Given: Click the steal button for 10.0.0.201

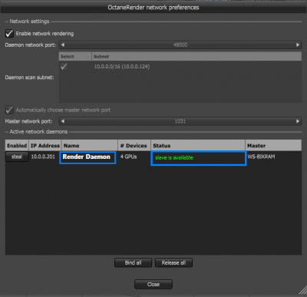Looking at the screenshot, I should click(x=17, y=157).
